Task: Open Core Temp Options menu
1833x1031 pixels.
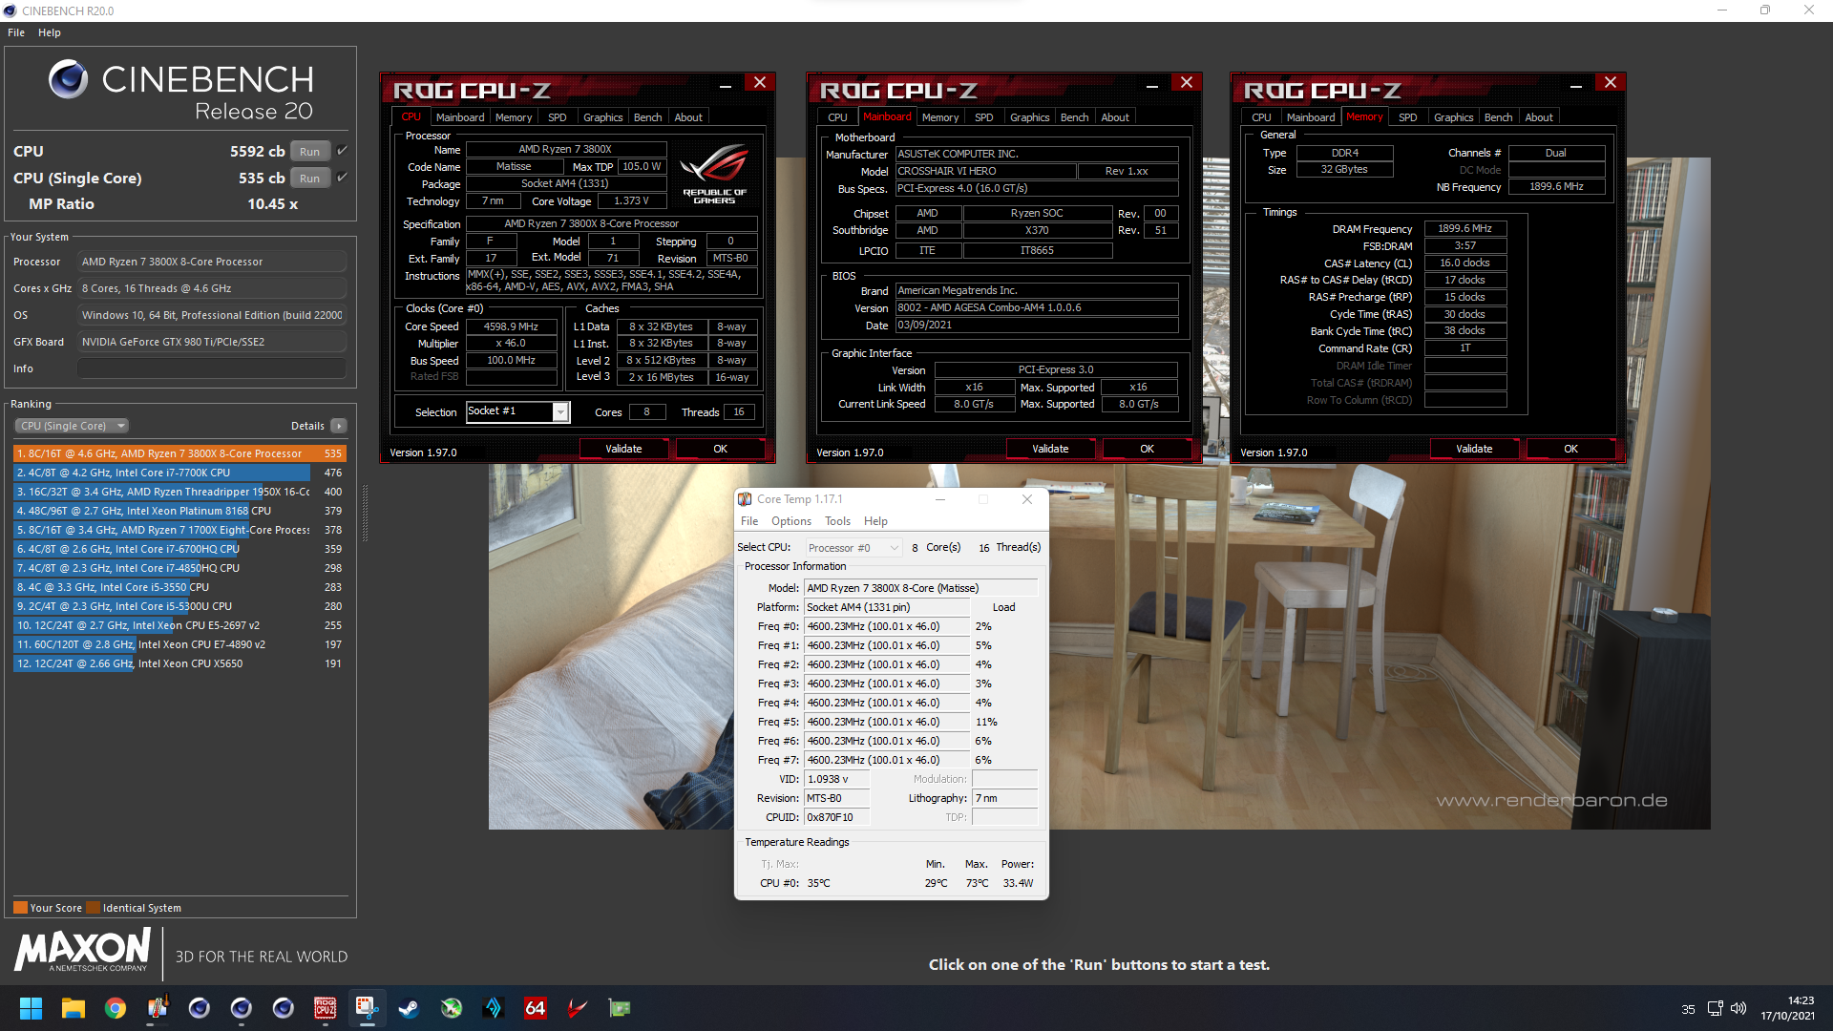Action: (791, 521)
